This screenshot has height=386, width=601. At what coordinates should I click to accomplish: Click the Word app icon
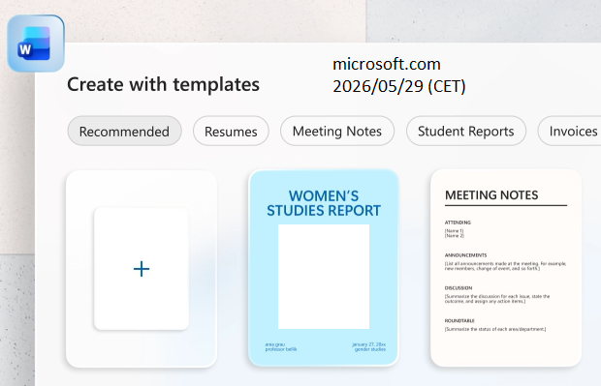(x=36, y=44)
